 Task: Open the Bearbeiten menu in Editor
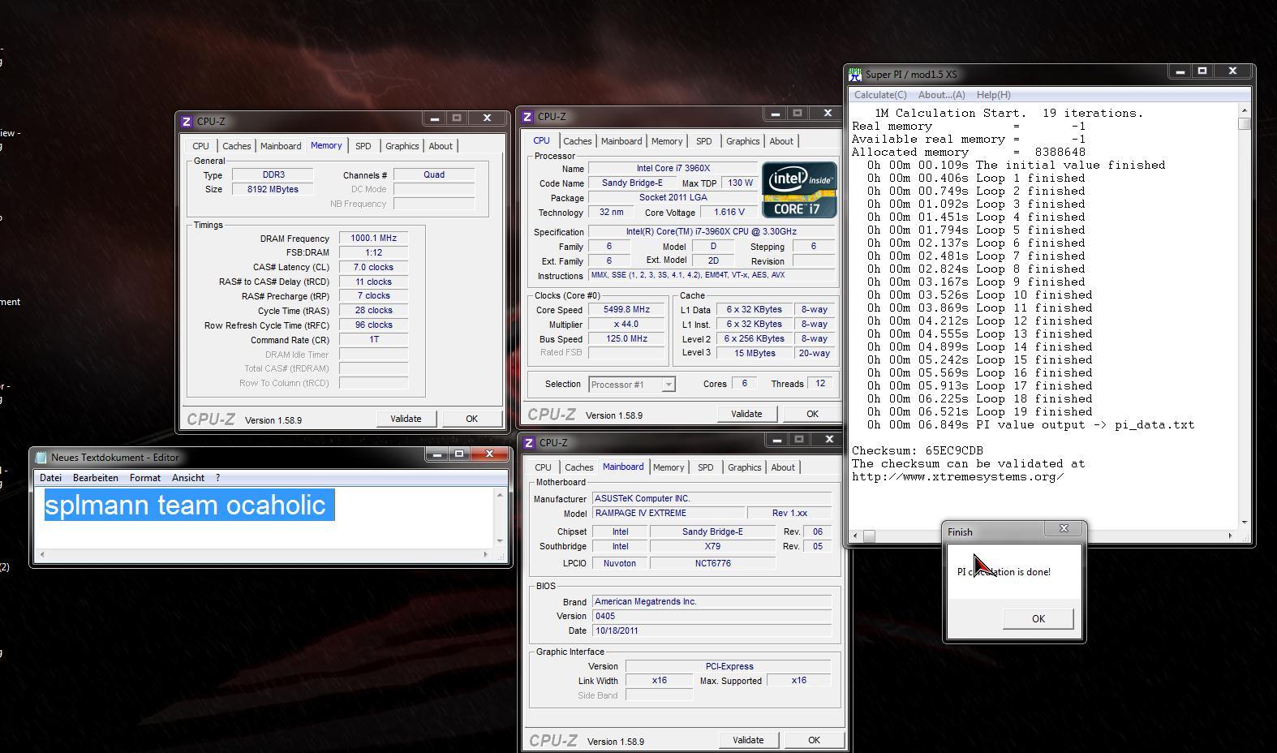[95, 478]
